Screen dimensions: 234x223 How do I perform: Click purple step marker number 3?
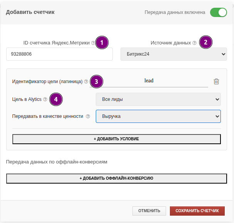pos(96,81)
